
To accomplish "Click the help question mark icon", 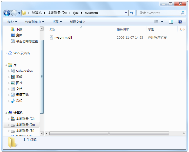I will 180,22.
